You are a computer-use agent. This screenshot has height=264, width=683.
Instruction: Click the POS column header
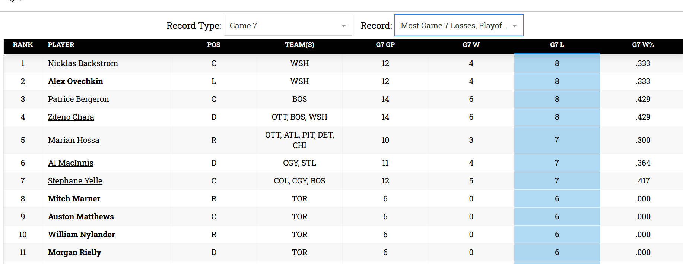coord(213,45)
